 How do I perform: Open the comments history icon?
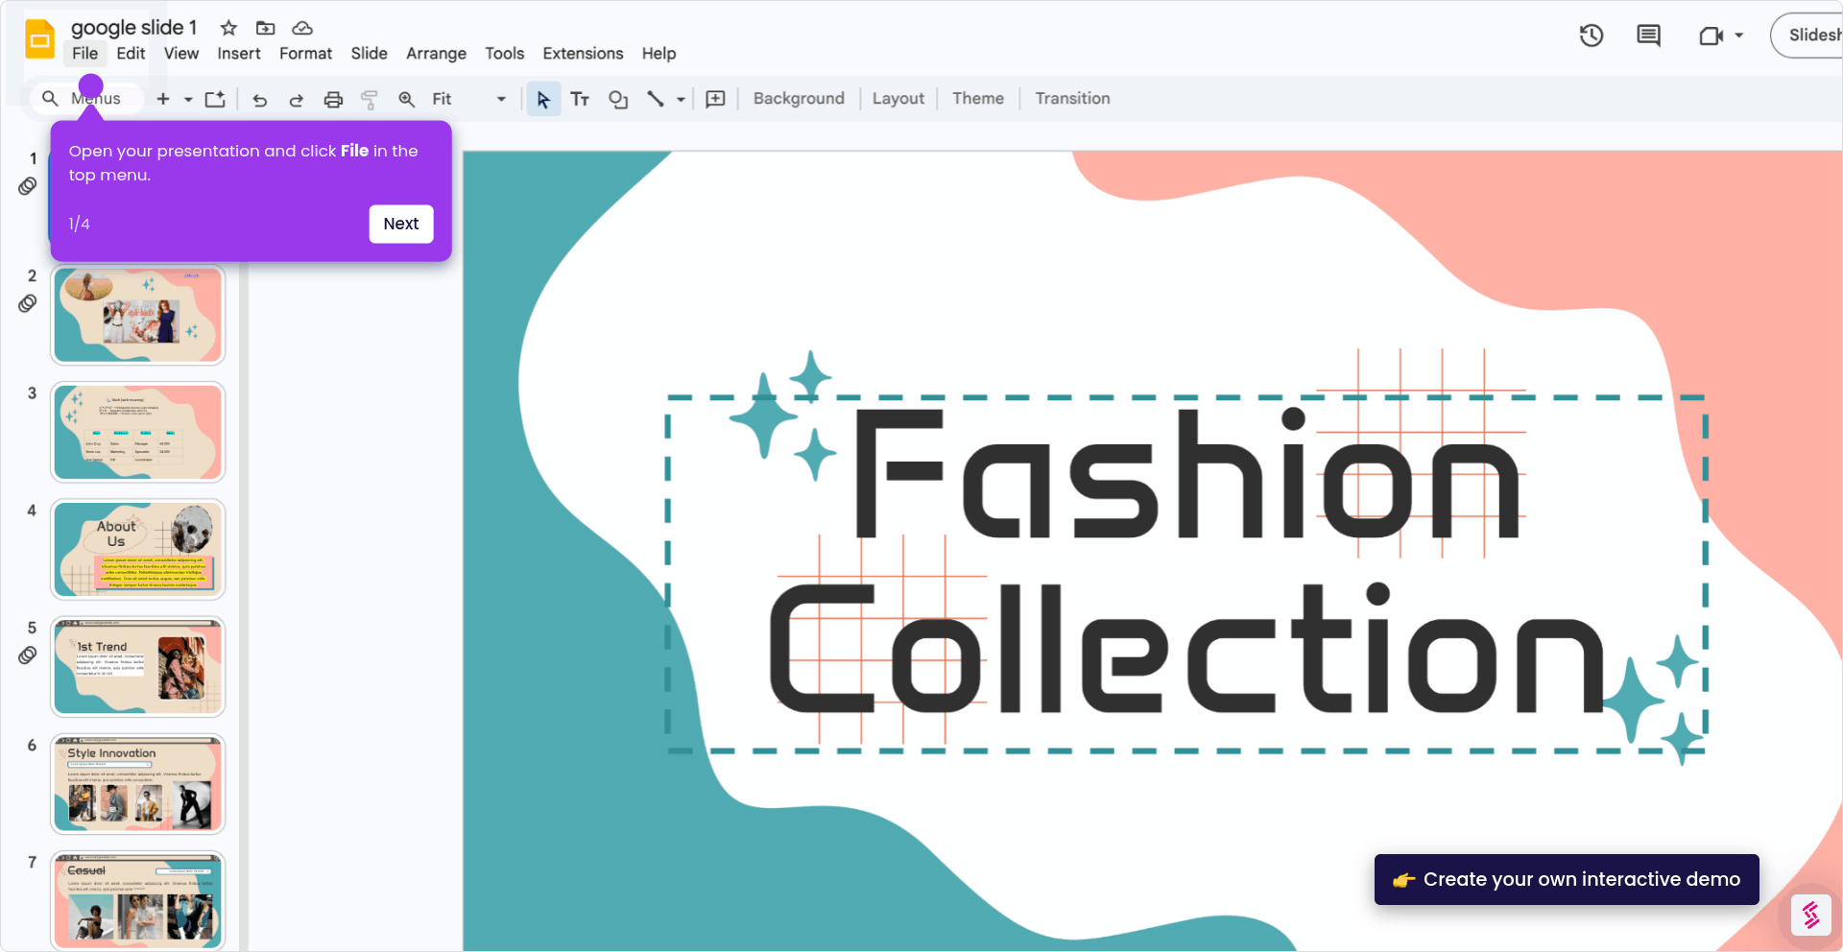[1648, 36]
